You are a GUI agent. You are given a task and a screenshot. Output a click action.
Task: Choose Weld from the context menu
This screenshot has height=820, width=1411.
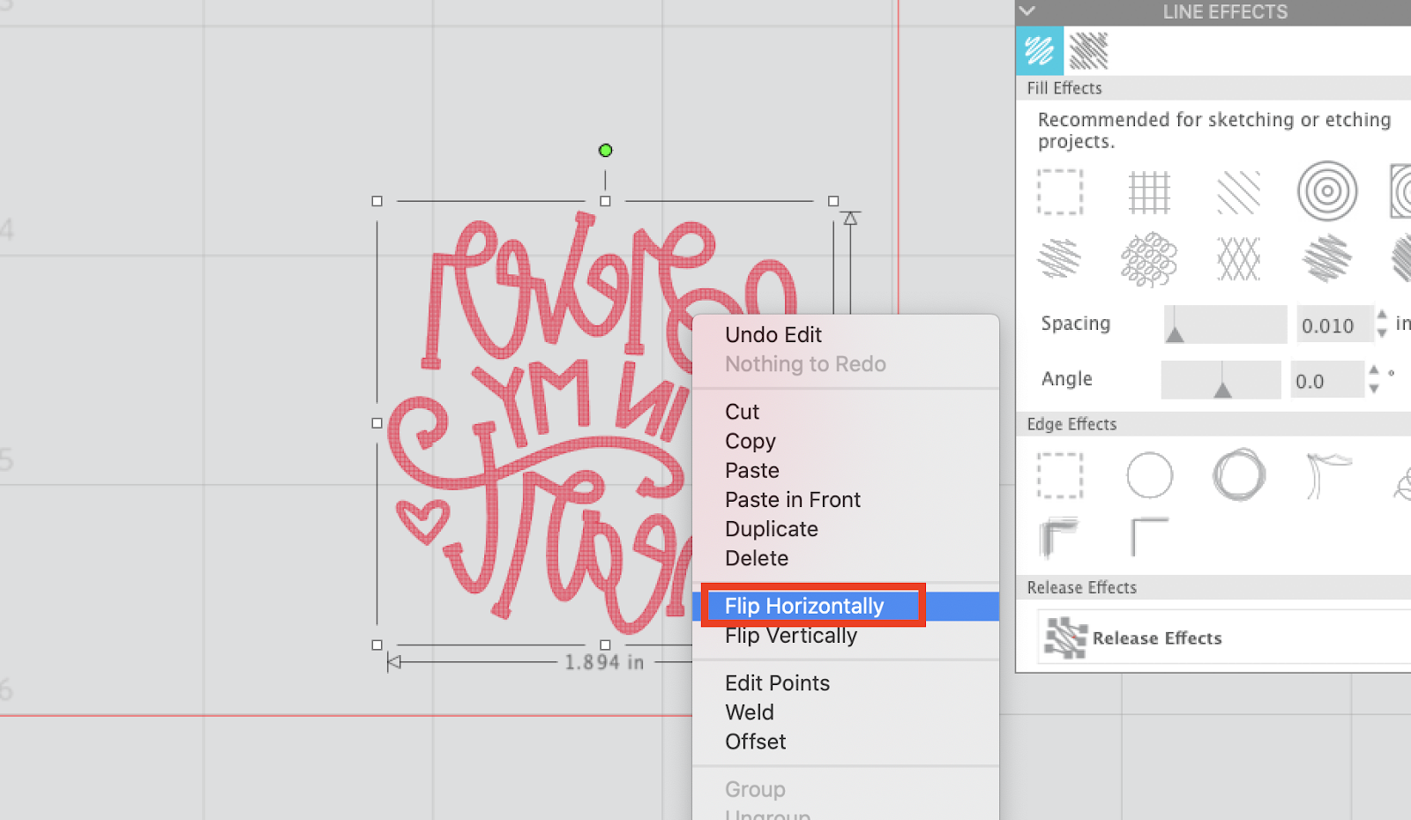point(749,712)
